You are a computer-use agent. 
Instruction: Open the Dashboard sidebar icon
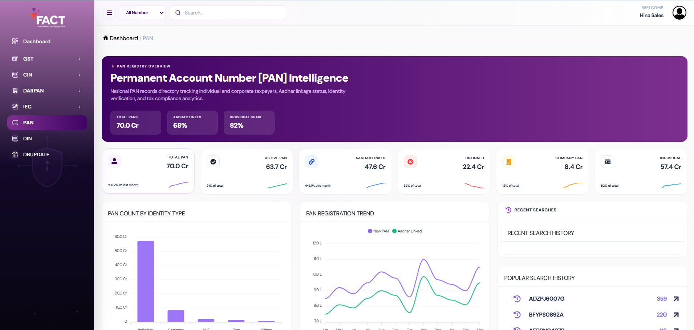tap(15, 41)
